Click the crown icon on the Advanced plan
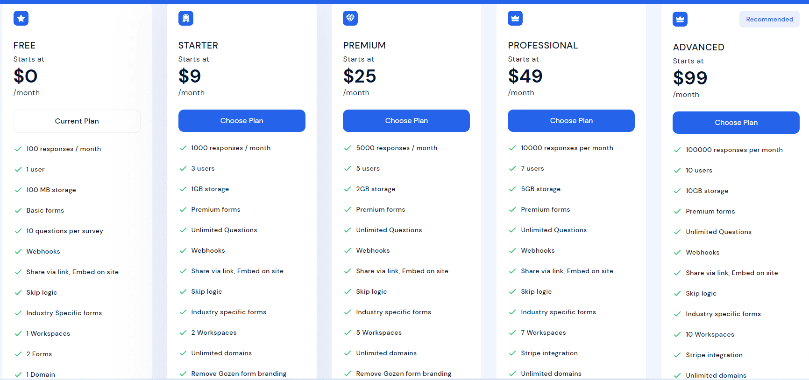This screenshot has width=809, height=380. [680, 19]
